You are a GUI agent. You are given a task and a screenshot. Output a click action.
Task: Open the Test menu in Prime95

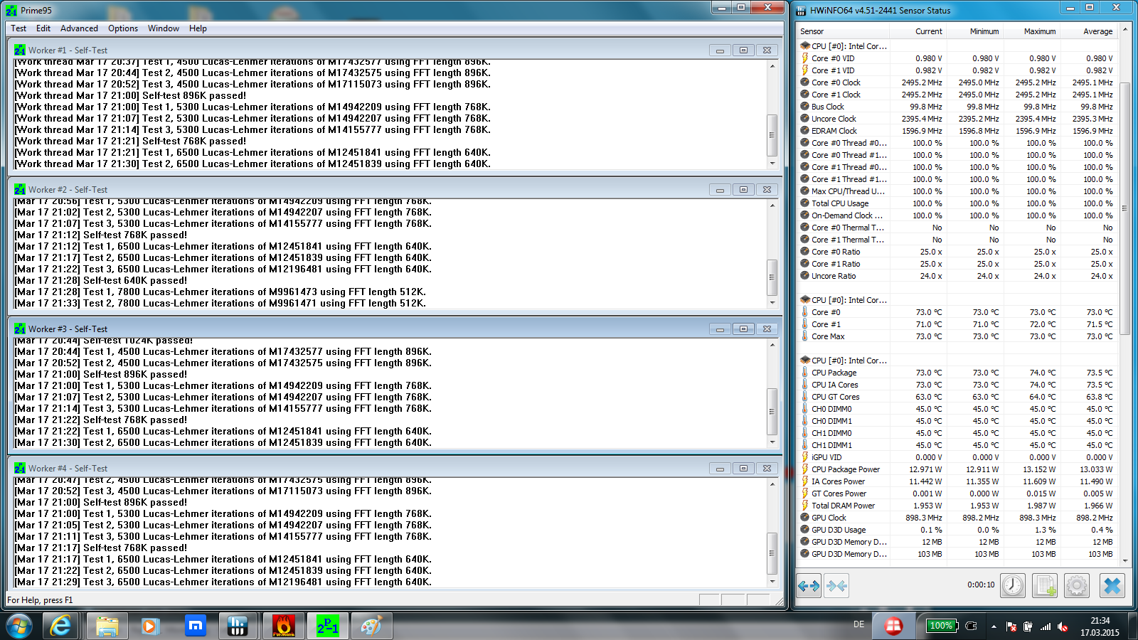(18, 28)
